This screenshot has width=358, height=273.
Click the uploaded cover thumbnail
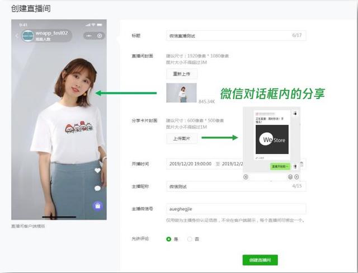[181, 93]
